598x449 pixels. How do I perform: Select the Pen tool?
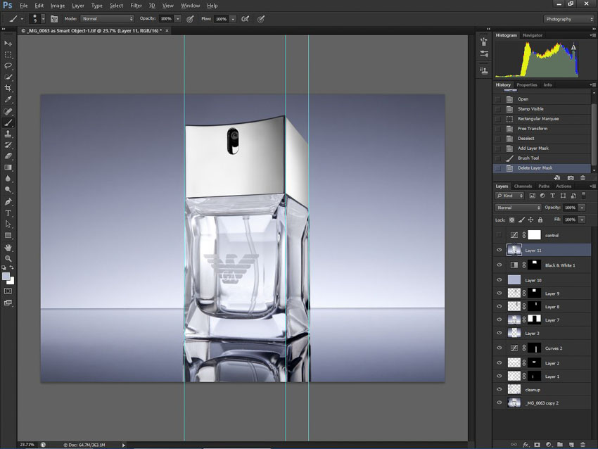[8, 201]
